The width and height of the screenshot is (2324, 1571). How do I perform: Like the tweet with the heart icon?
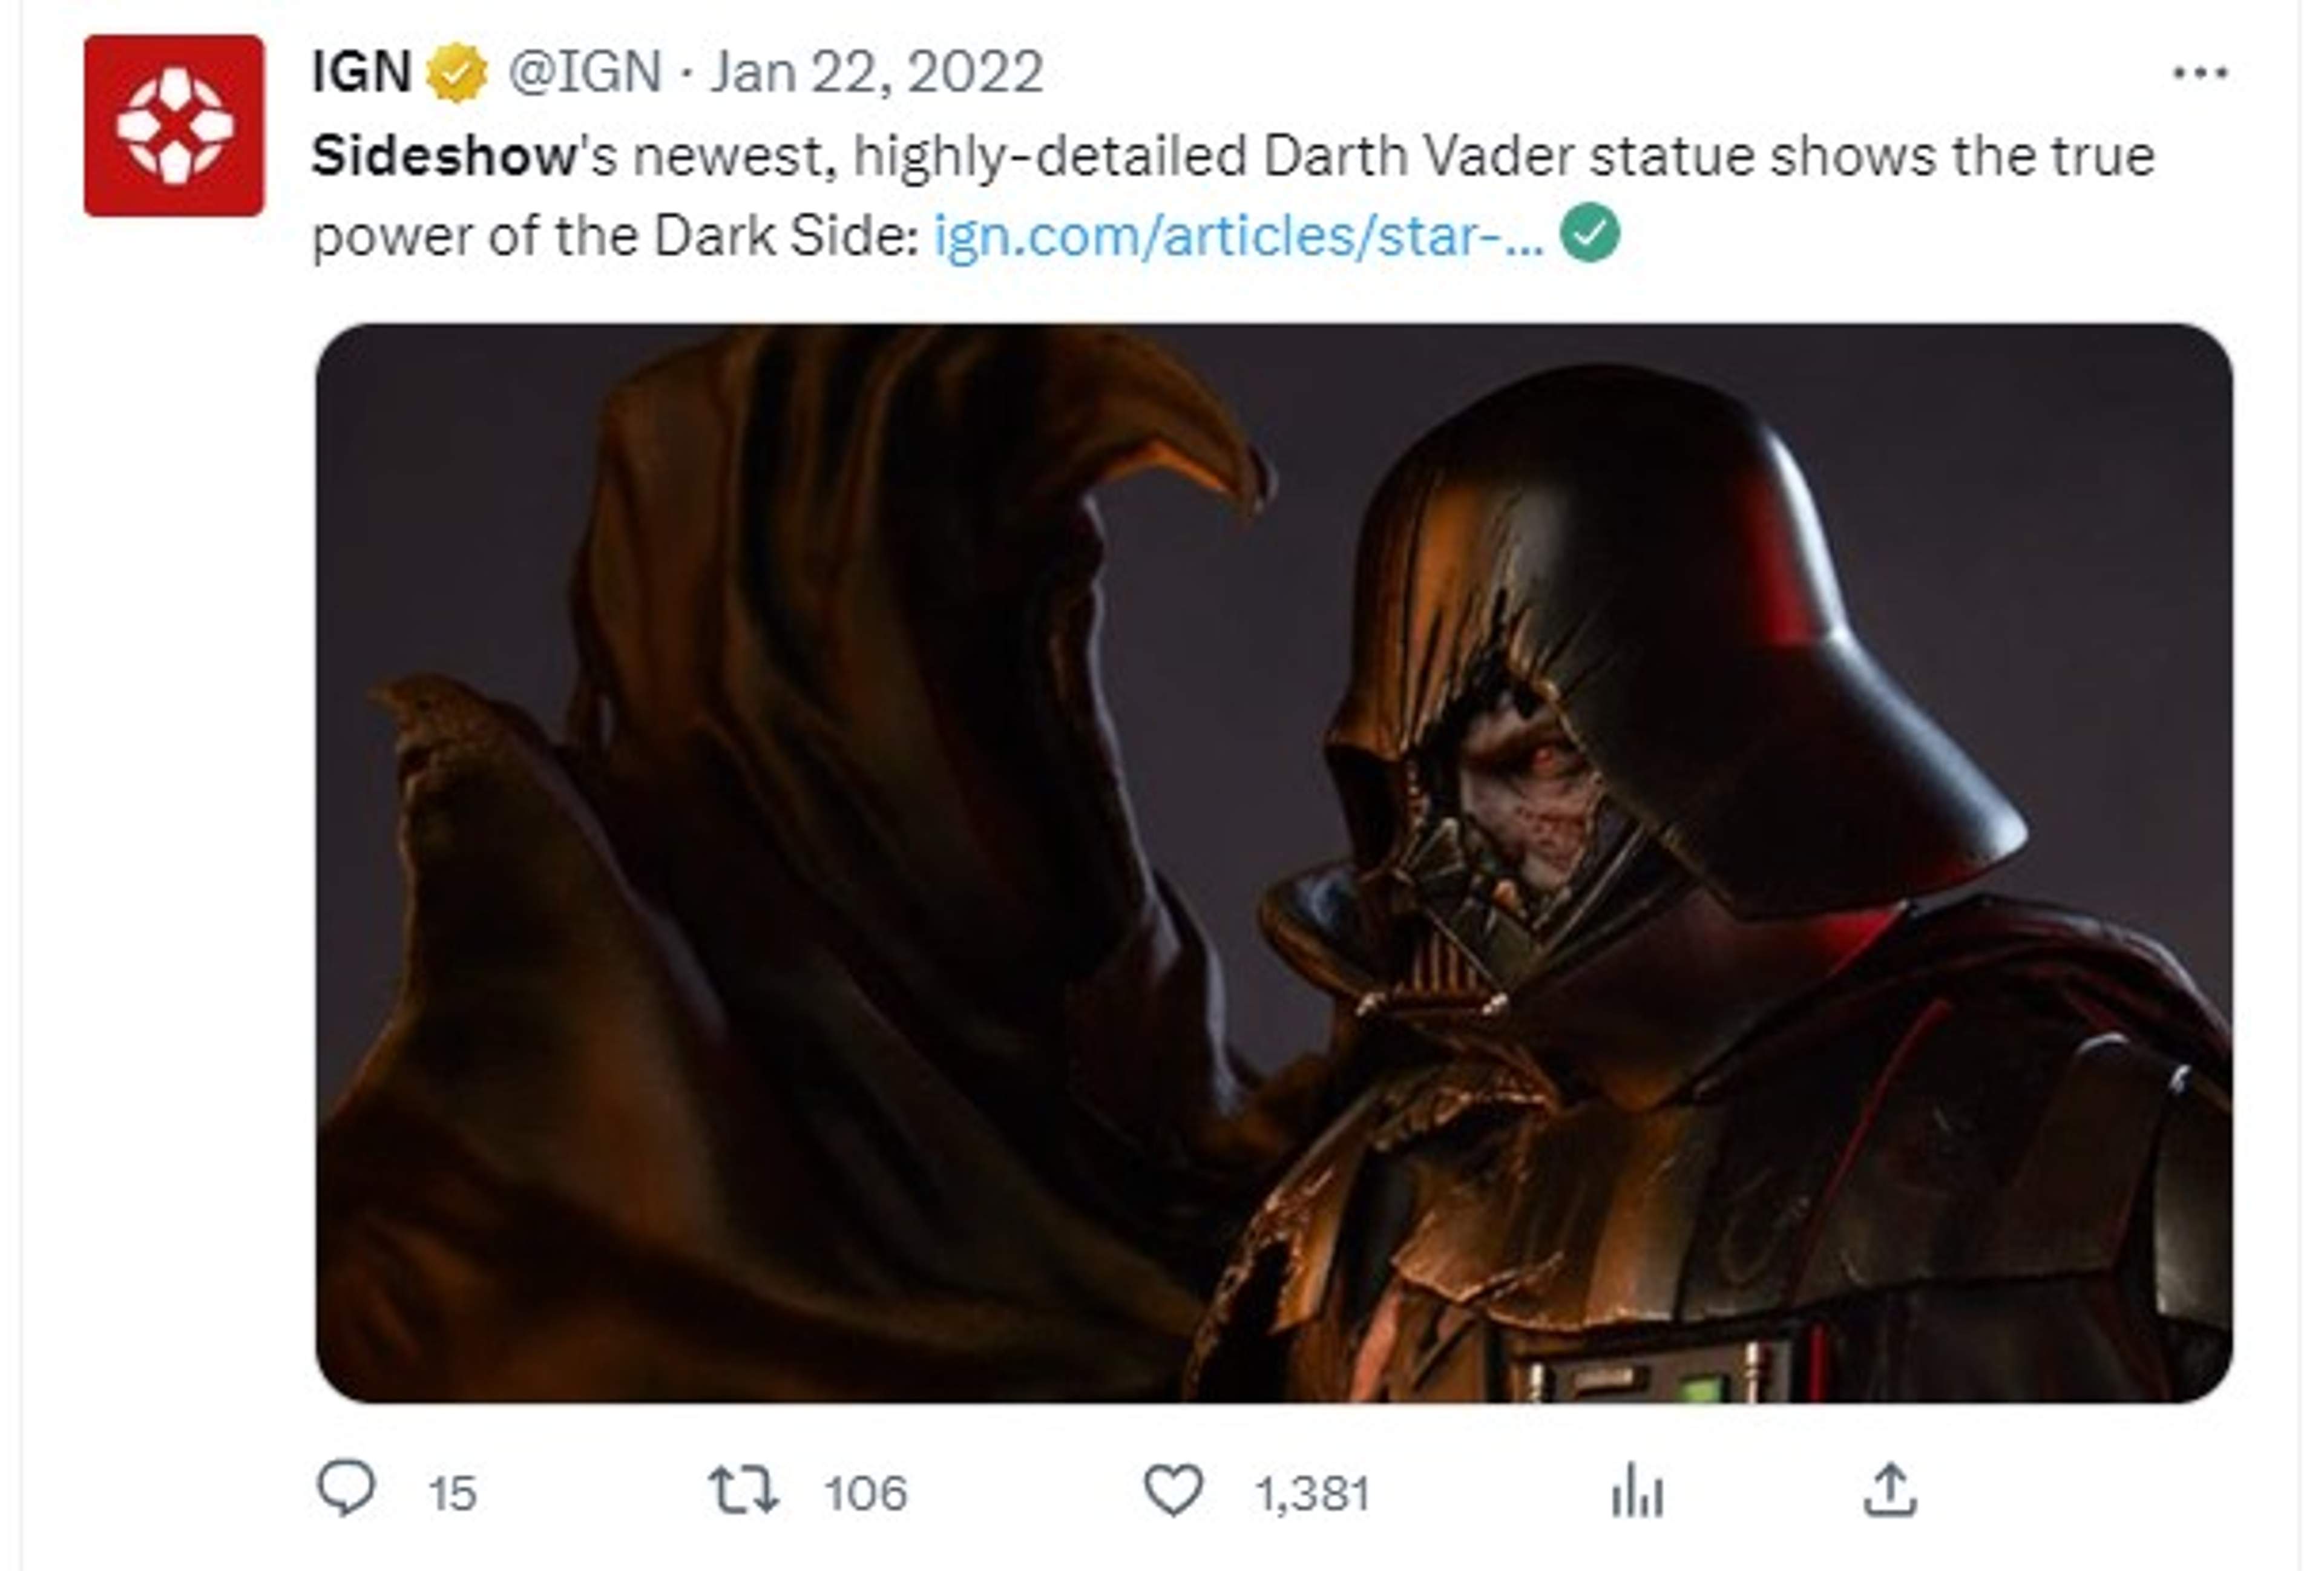1173,1490
